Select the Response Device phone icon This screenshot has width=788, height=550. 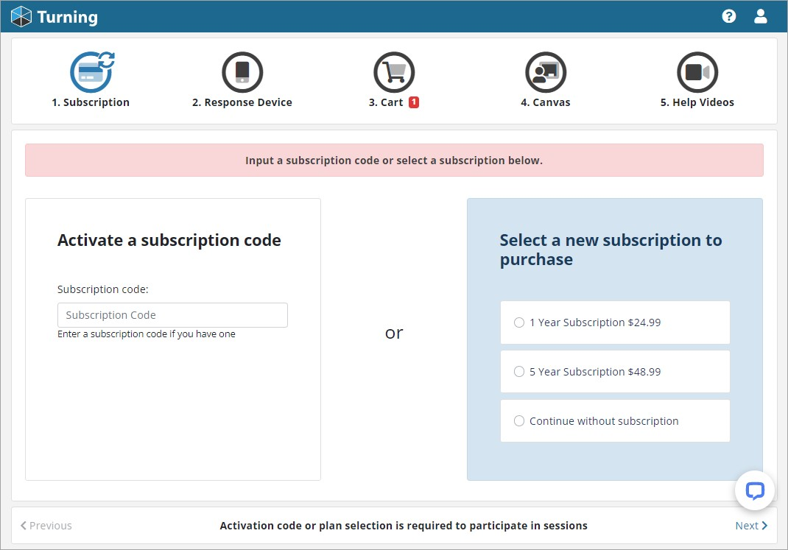(x=242, y=72)
